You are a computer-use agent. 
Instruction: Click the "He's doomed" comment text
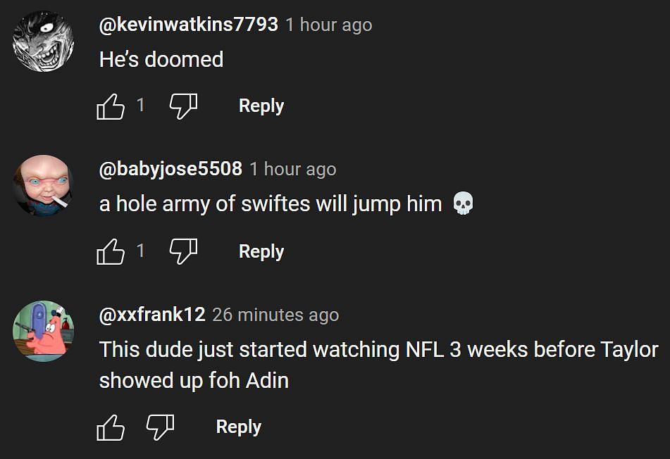click(161, 59)
